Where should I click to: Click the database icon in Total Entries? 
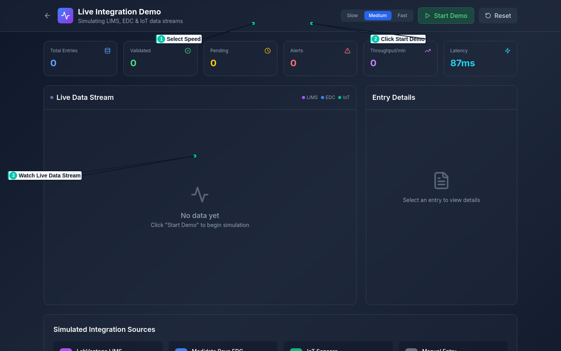(x=108, y=51)
